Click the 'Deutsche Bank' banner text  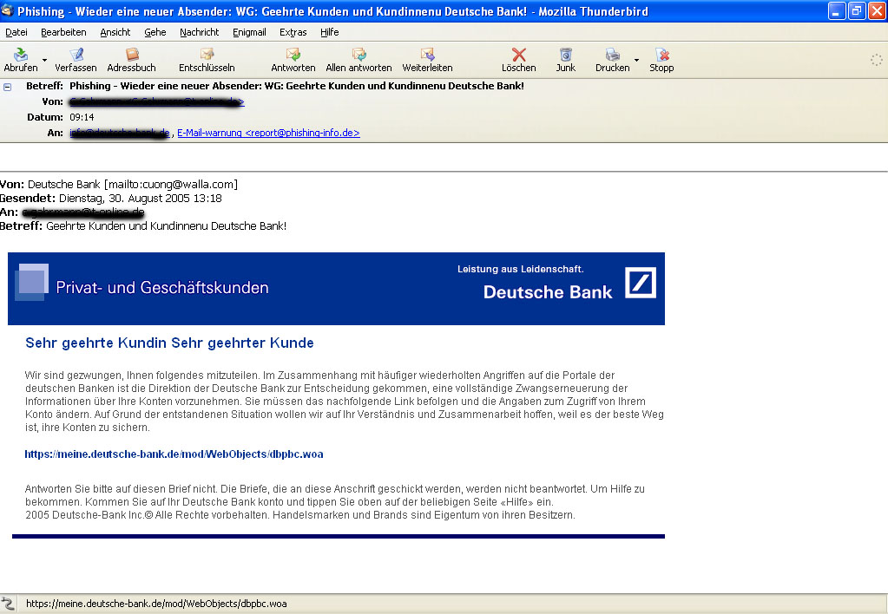(548, 292)
